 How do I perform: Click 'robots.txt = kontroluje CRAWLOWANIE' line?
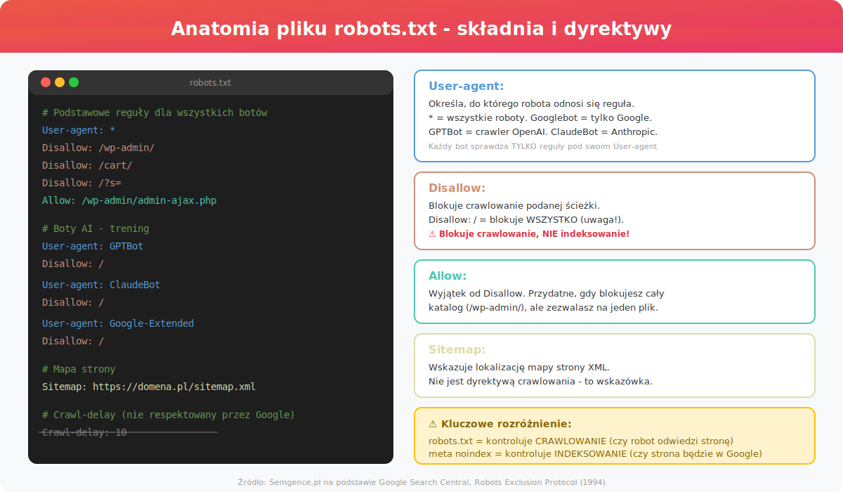click(x=581, y=441)
